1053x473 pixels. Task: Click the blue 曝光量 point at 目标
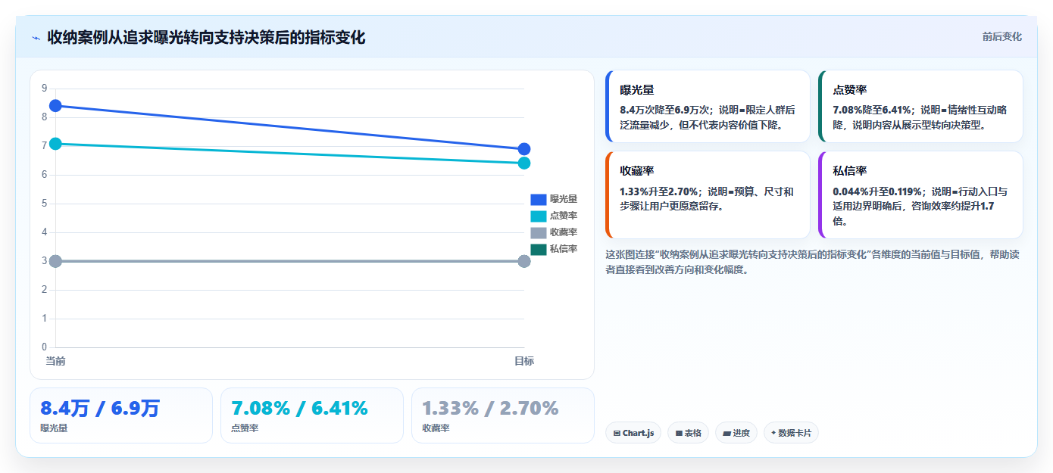pyautogui.click(x=524, y=149)
